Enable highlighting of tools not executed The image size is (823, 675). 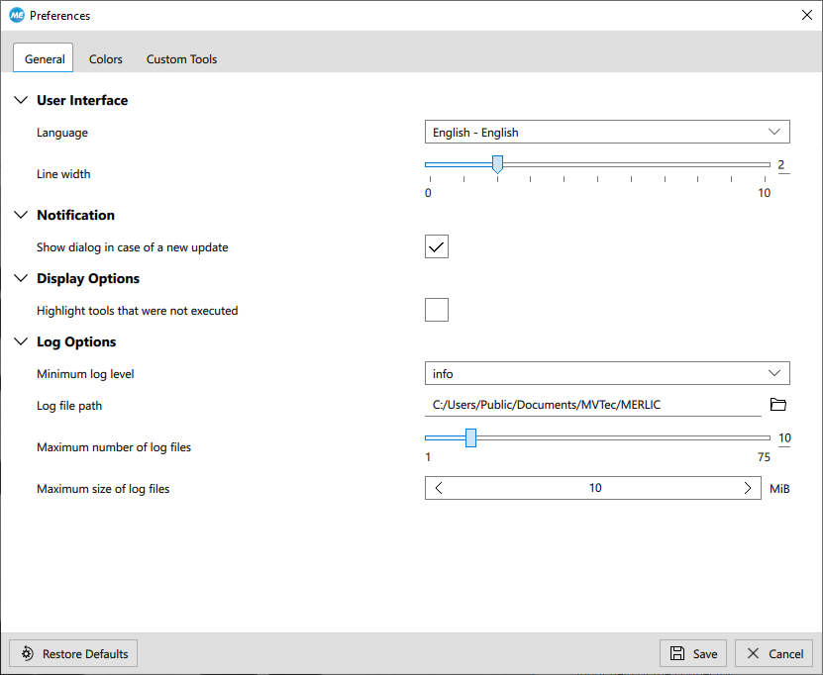click(437, 310)
